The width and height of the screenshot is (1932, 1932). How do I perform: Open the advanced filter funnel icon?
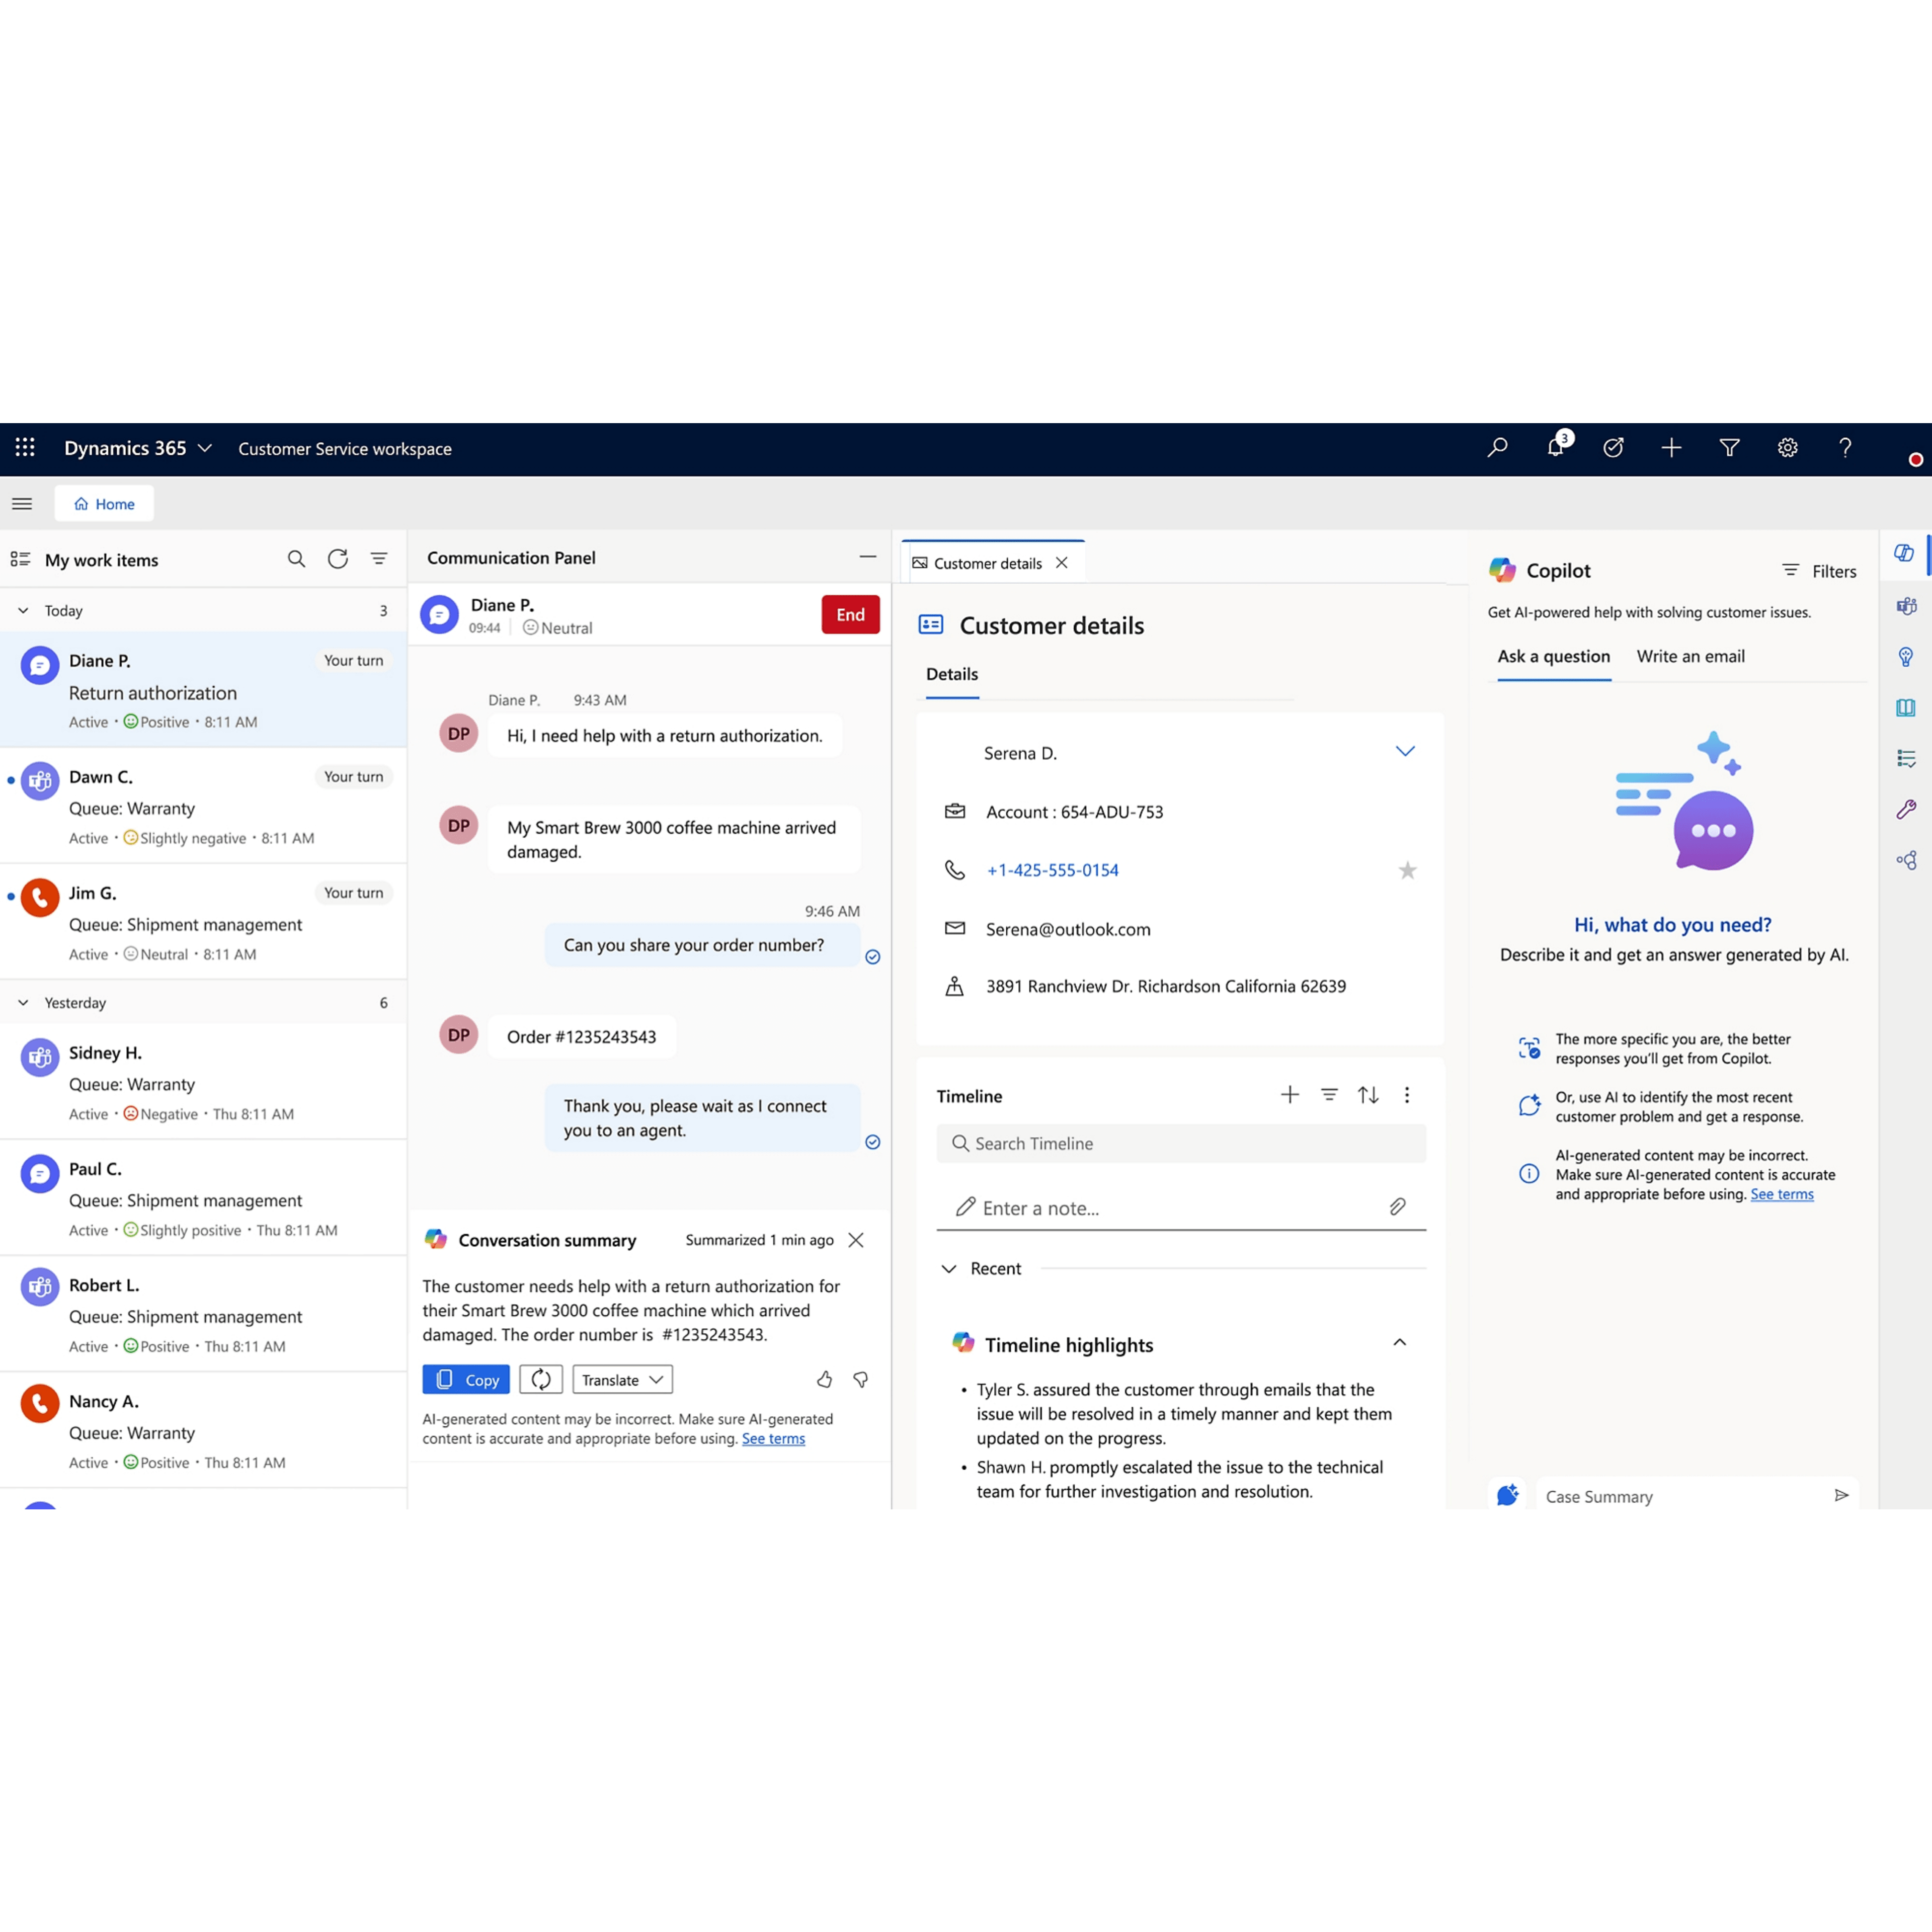(x=1729, y=448)
